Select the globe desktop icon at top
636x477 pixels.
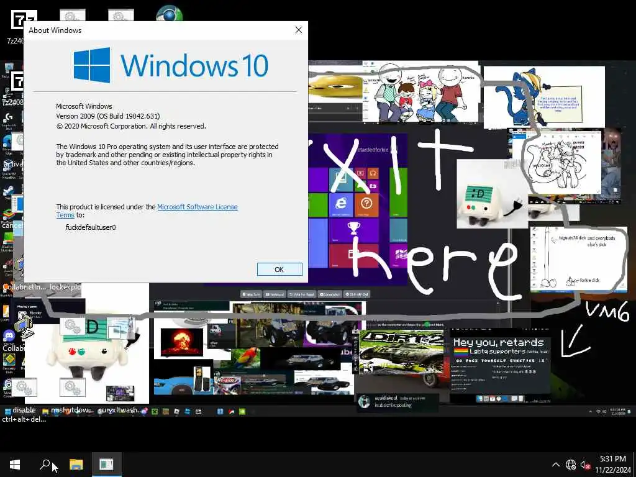click(169, 14)
